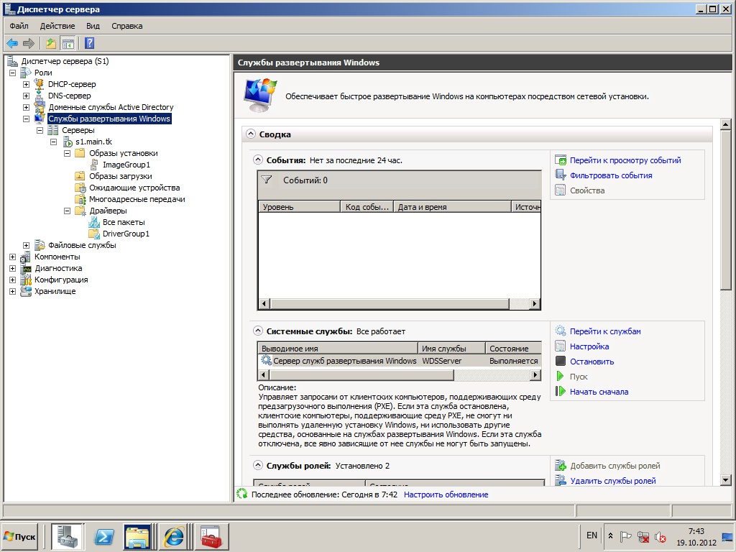Expand the Компоненты tree node
This screenshot has width=736, height=552.
pos(13,257)
